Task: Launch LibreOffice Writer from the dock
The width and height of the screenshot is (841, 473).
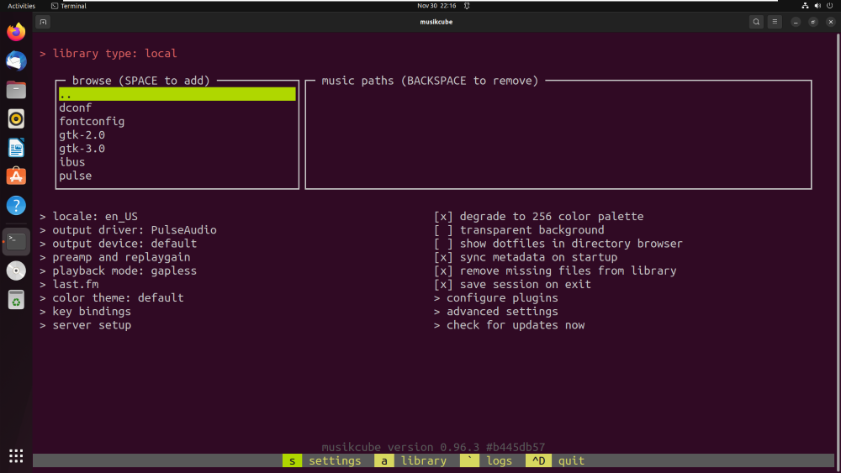Action: 16,148
